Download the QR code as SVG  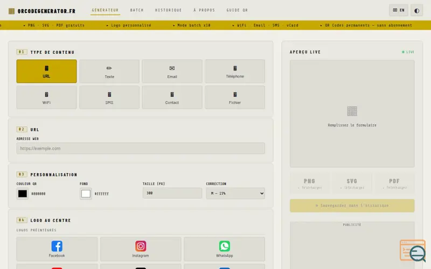tap(352, 183)
